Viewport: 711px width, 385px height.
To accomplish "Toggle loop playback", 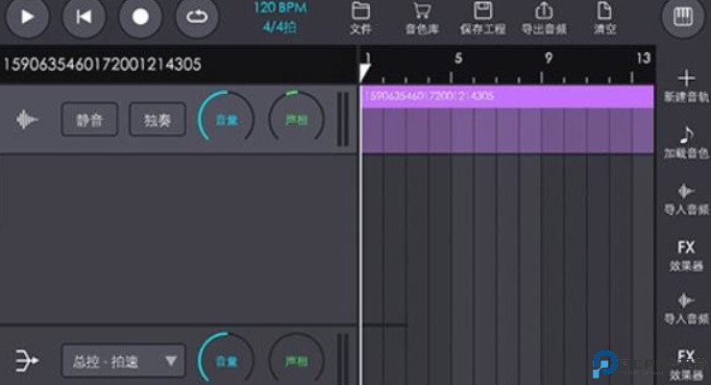I will coord(197,16).
